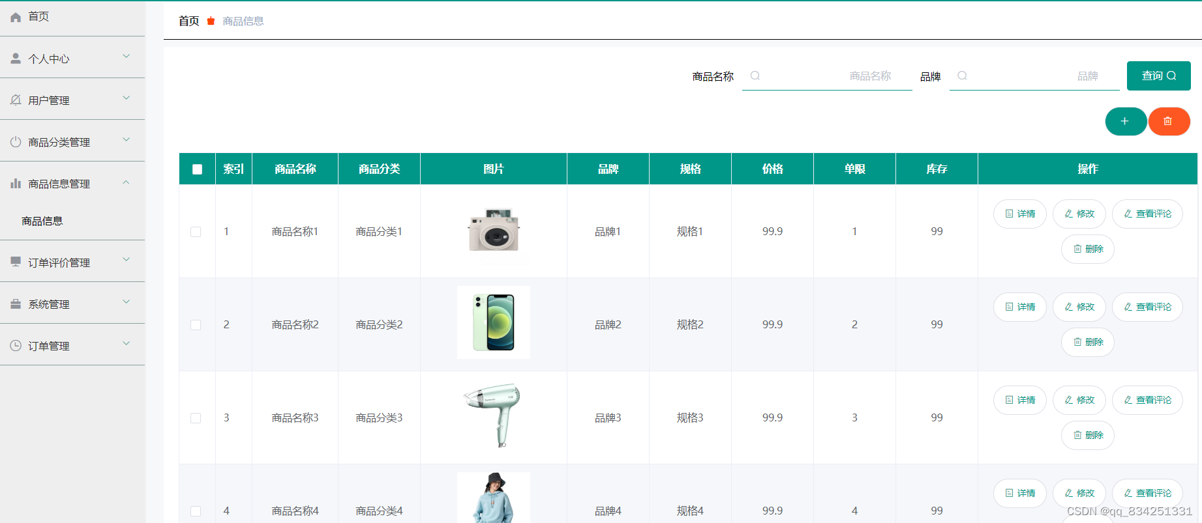Open 详情 for 商品名称1
Image resolution: width=1202 pixels, height=523 pixels.
tap(1020, 214)
